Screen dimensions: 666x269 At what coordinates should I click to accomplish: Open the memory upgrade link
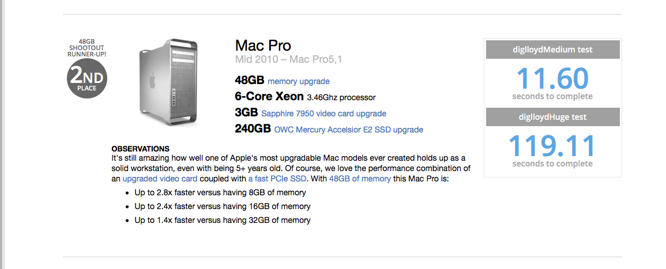299,81
